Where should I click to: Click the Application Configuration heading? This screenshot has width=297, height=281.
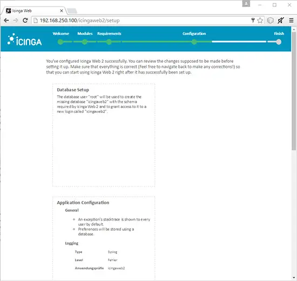[83, 203]
